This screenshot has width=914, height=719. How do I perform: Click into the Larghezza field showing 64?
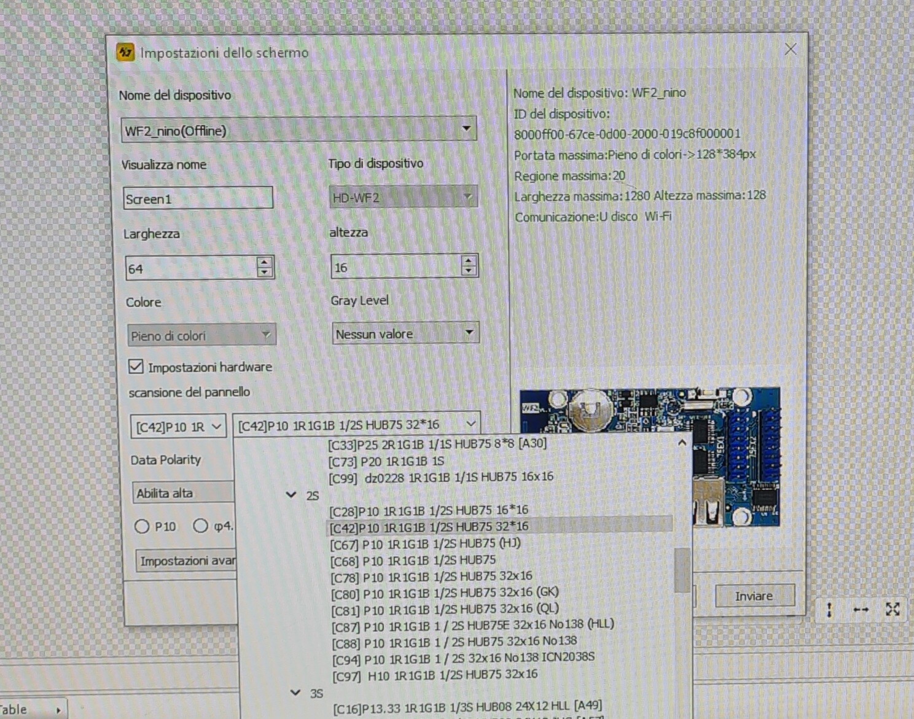pyautogui.click(x=191, y=268)
